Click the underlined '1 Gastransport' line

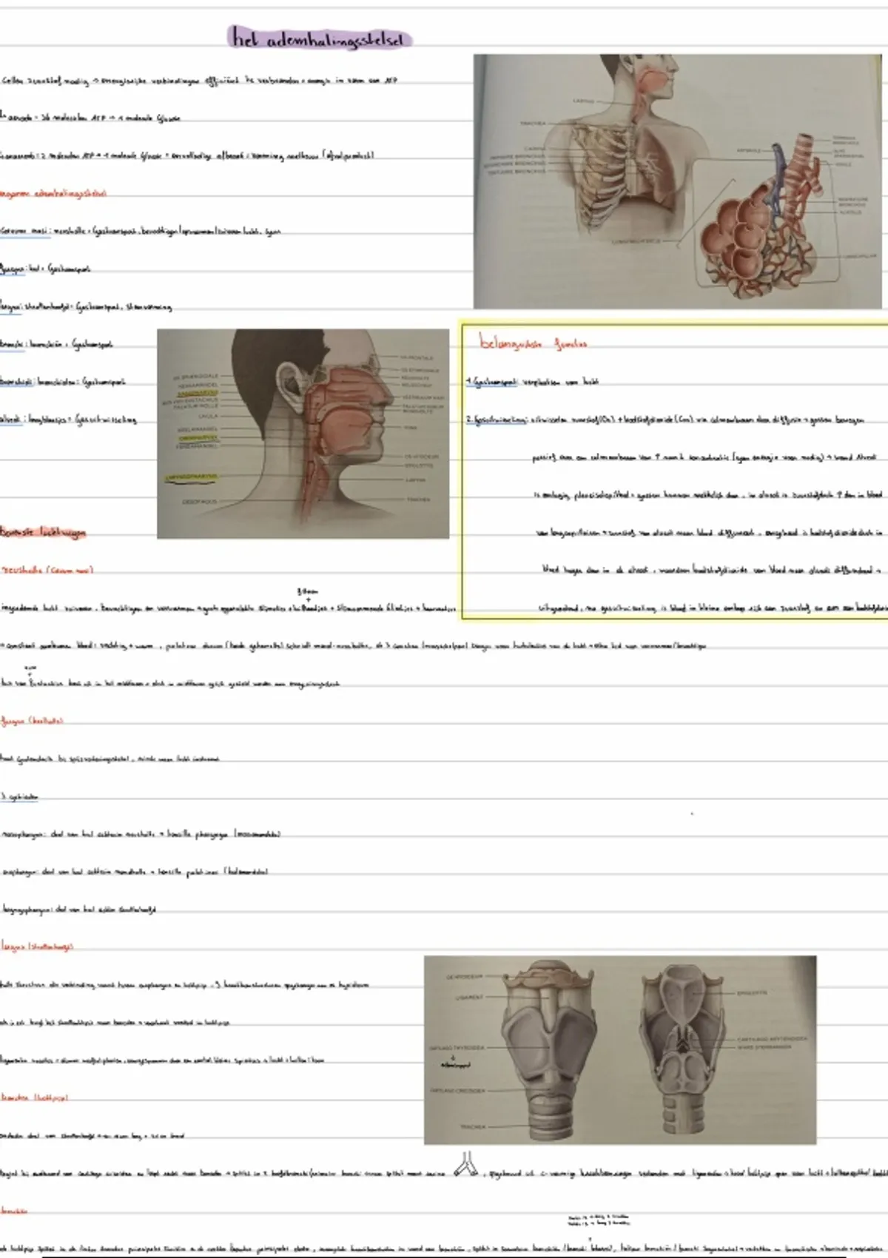(532, 382)
